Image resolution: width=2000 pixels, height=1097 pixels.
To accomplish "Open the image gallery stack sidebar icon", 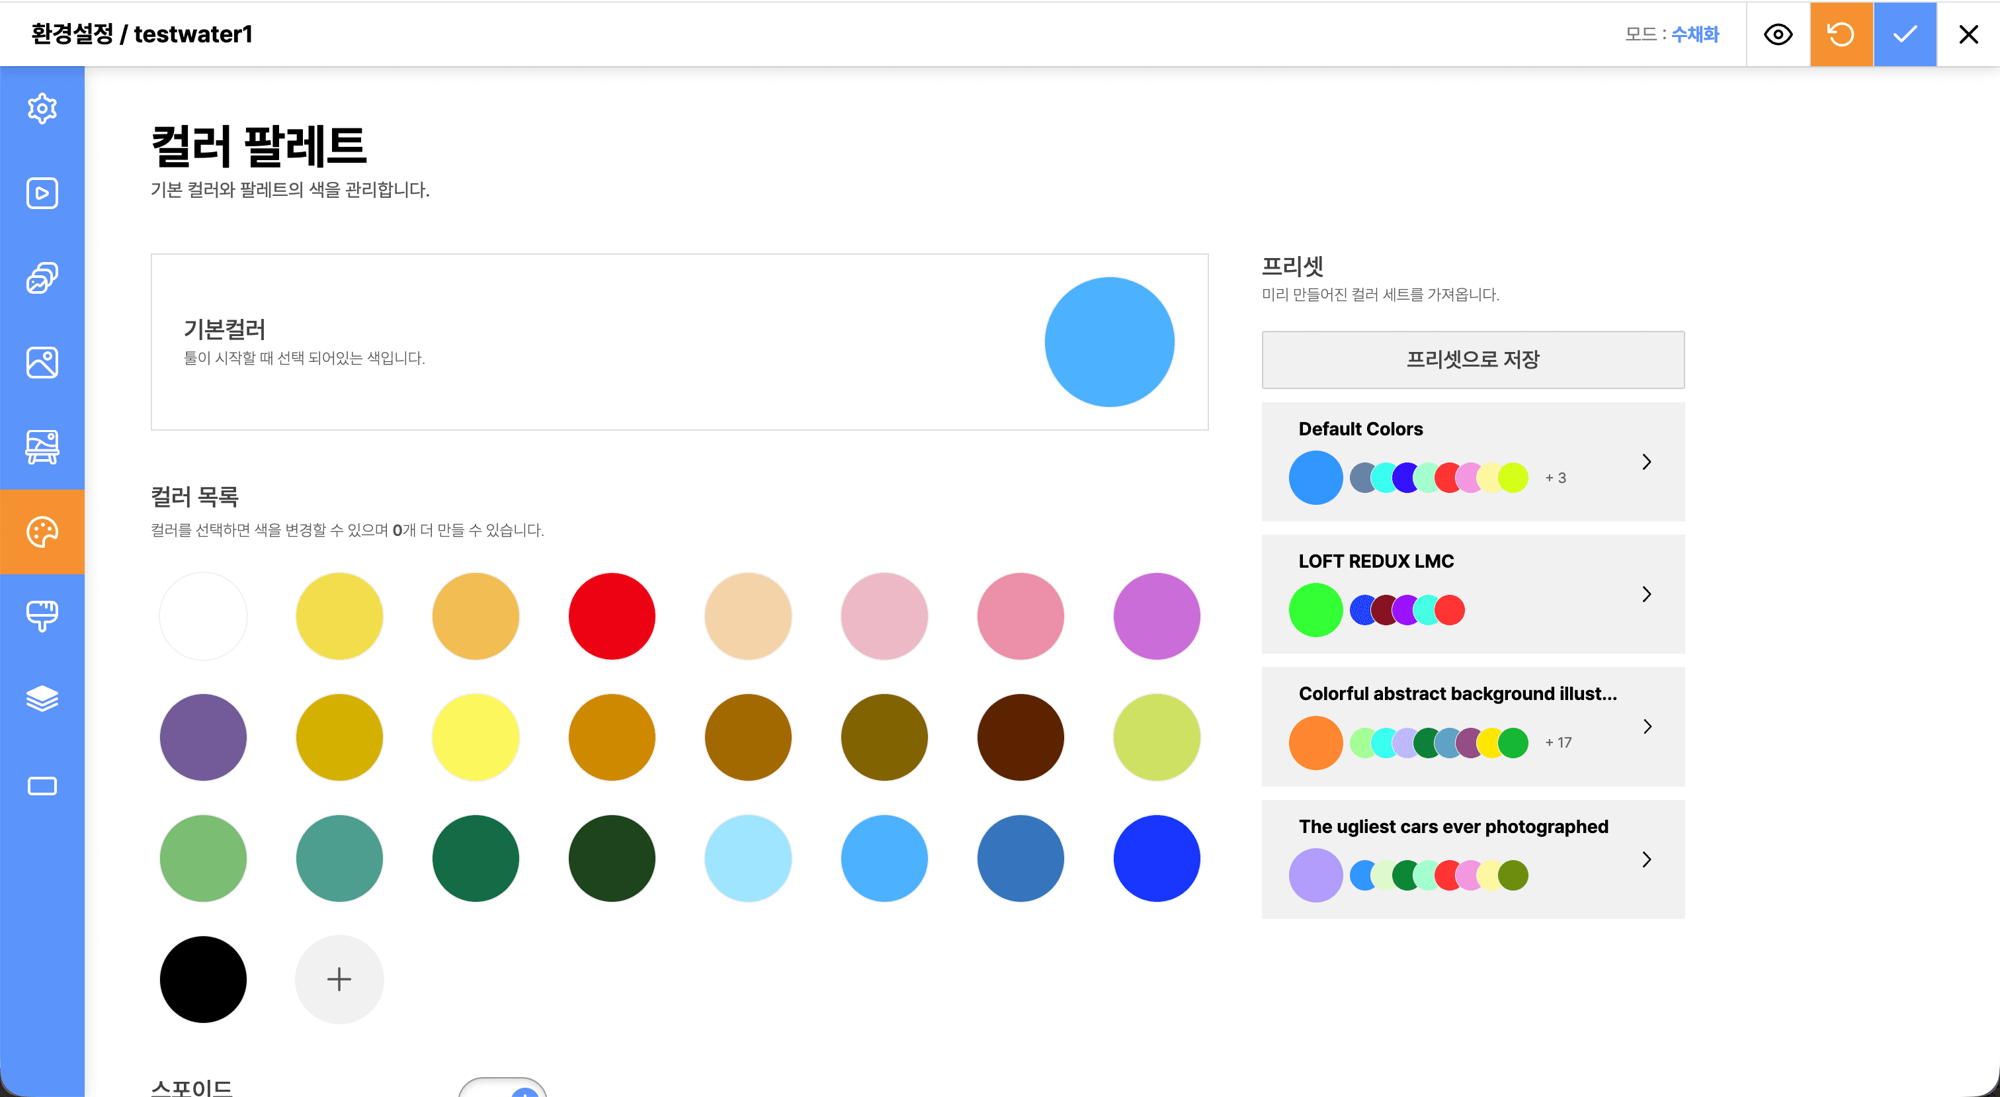I will point(42,278).
